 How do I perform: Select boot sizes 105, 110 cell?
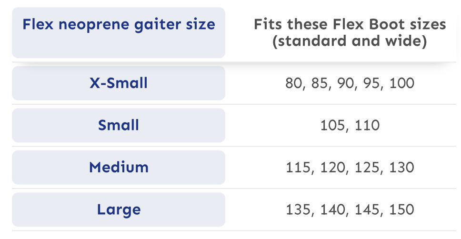coord(350,125)
